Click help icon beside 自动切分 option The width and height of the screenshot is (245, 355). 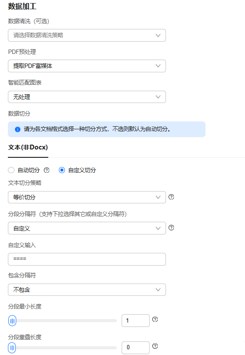47,170
